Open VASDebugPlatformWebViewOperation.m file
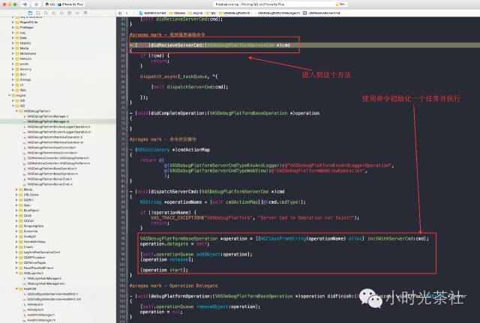Viewport: 480px width, 323px height. (53, 142)
